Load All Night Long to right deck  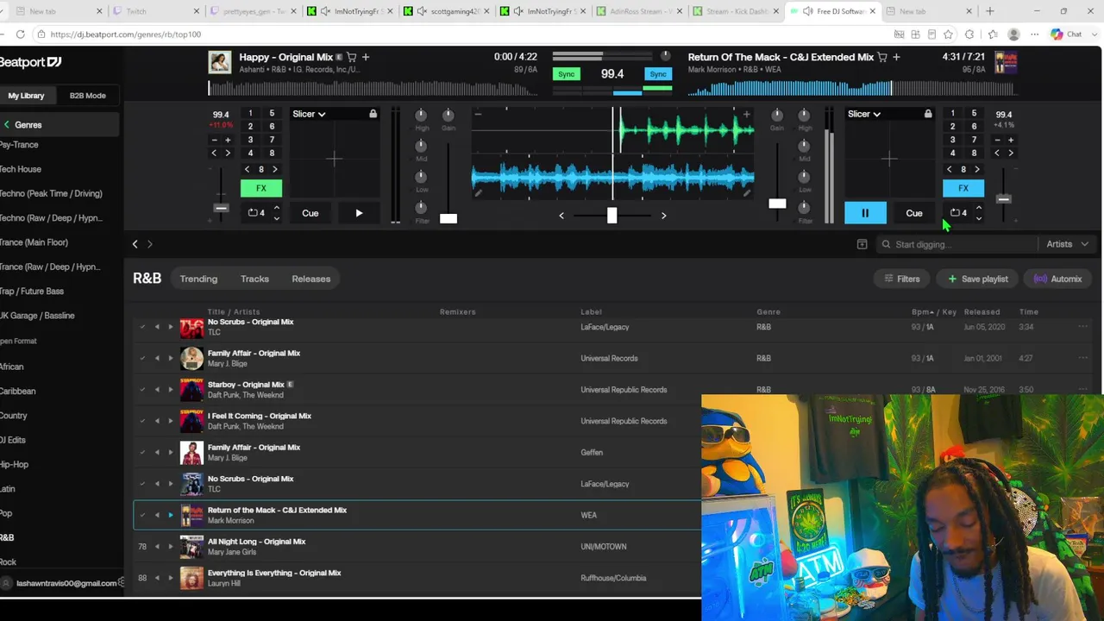170,547
